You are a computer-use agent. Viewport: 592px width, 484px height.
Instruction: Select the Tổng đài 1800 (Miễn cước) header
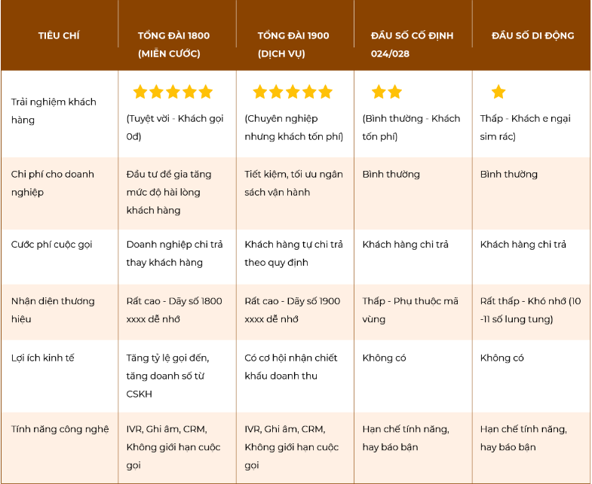173,44
